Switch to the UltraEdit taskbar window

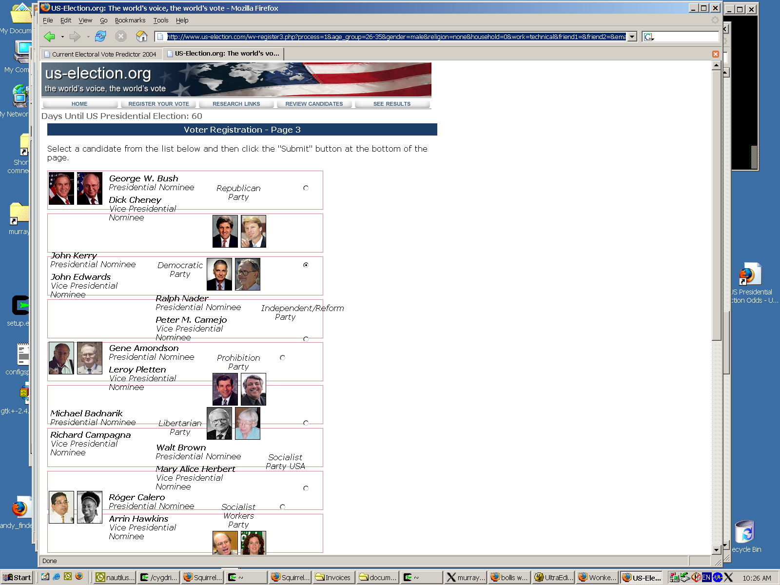553,577
